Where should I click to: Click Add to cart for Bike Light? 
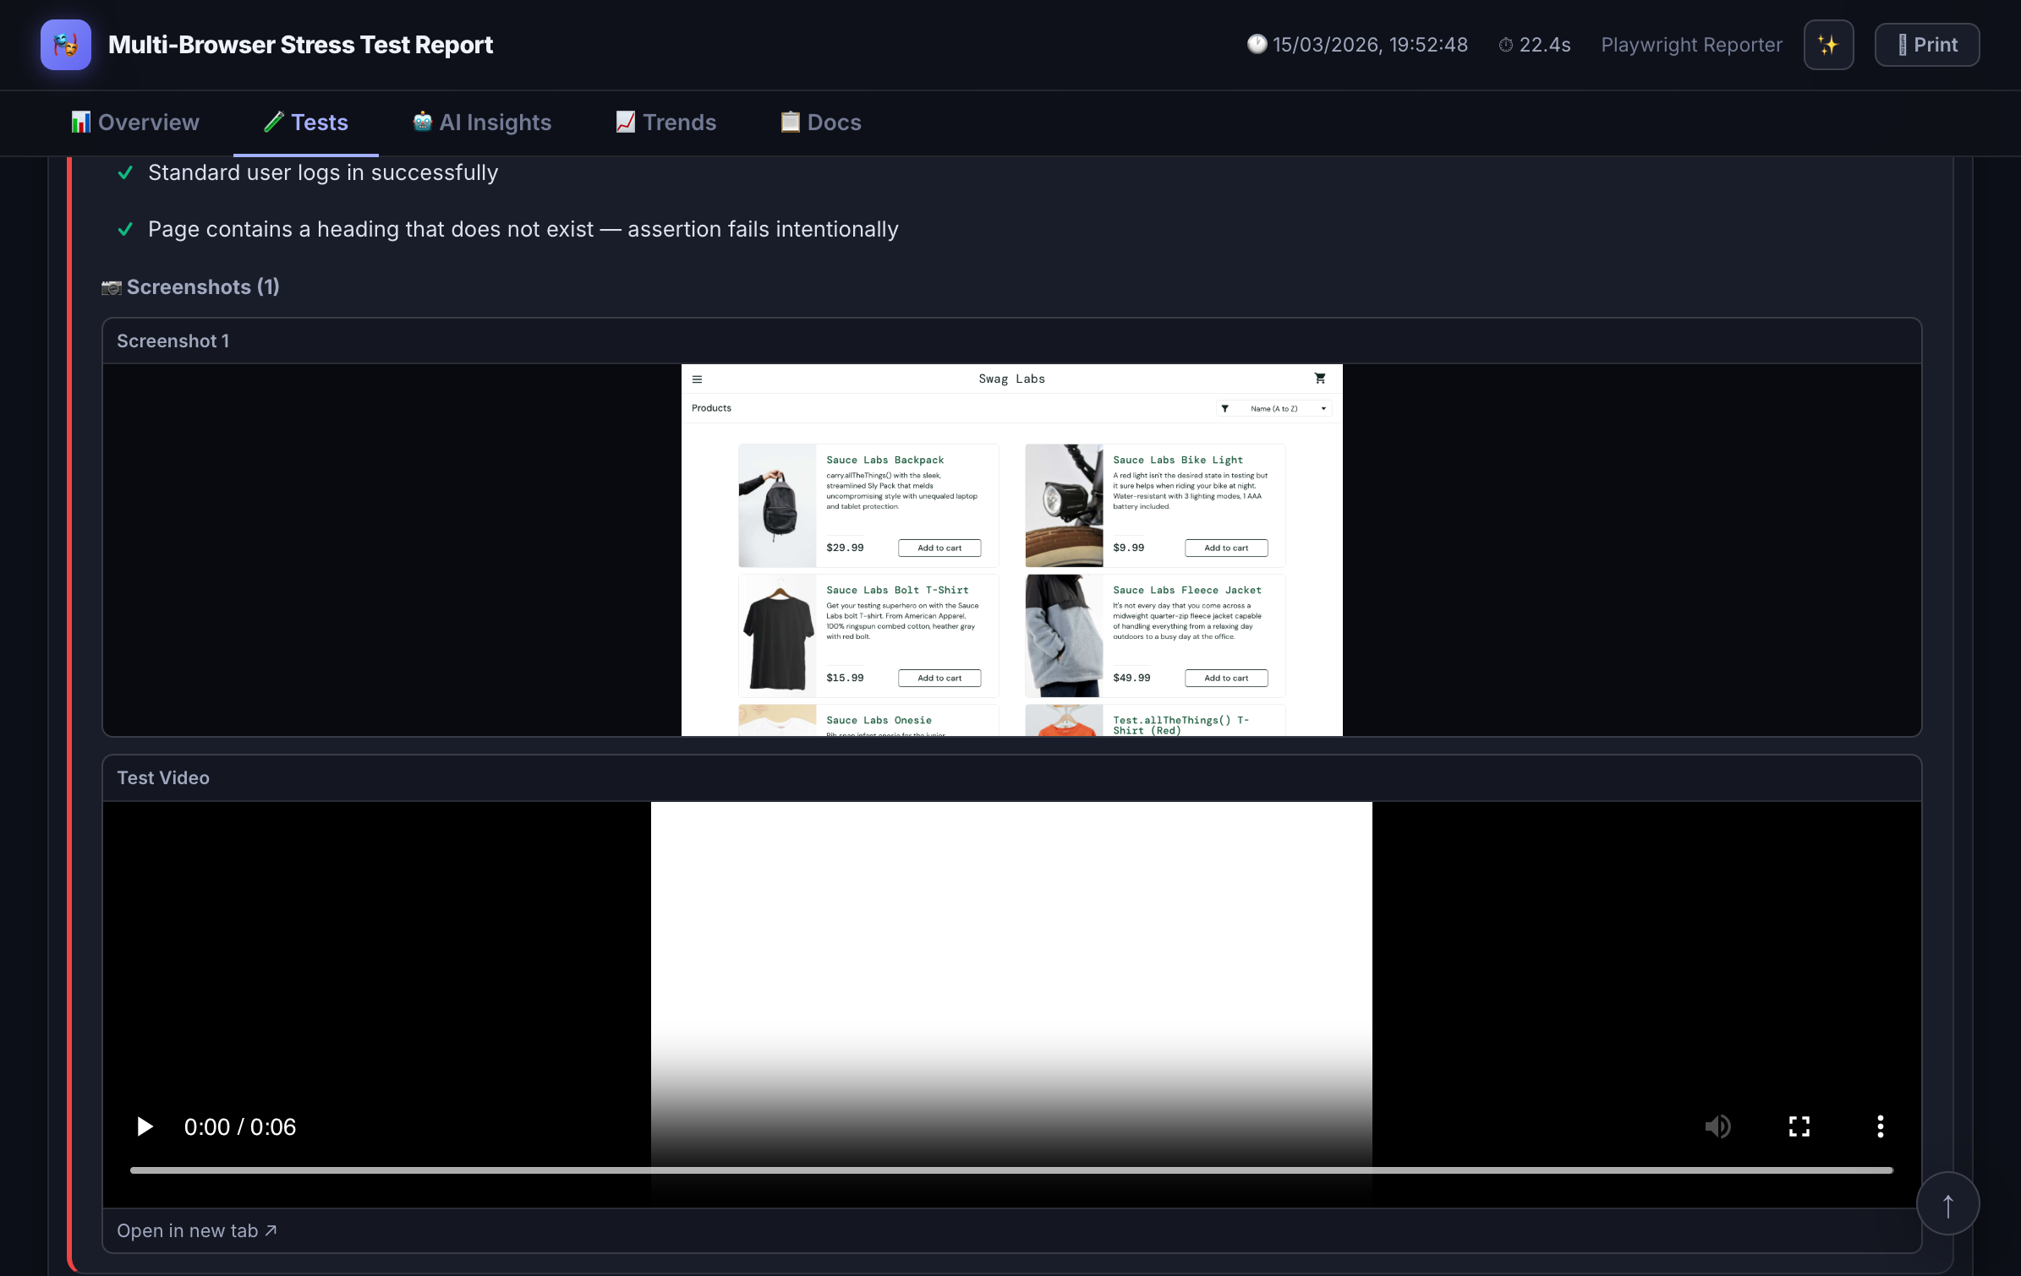[1226, 548]
